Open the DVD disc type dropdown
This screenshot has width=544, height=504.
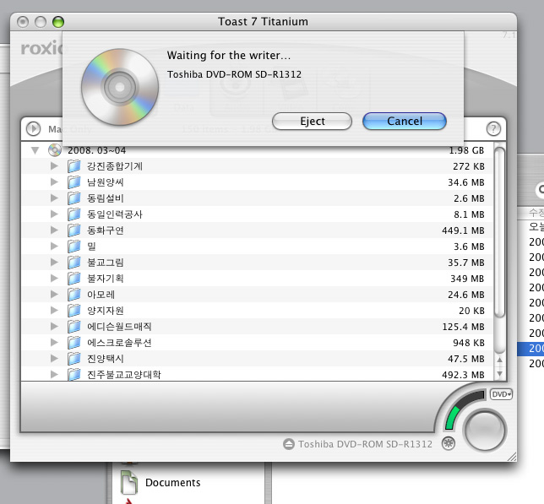pos(502,394)
